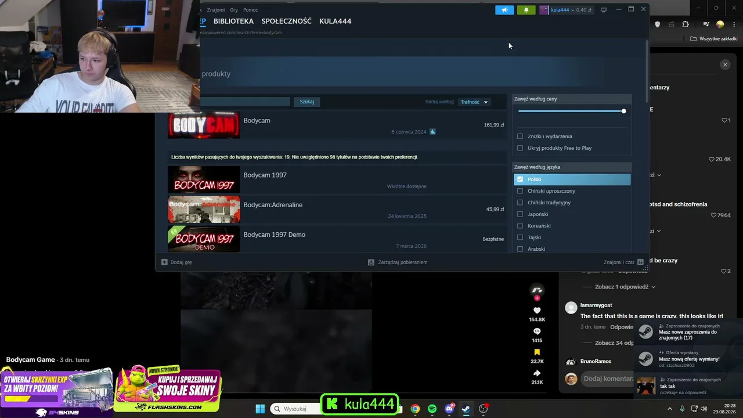The height and width of the screenshot is (418, 743).
Task: Click the Add game plus icon
Action: point(164,262)
